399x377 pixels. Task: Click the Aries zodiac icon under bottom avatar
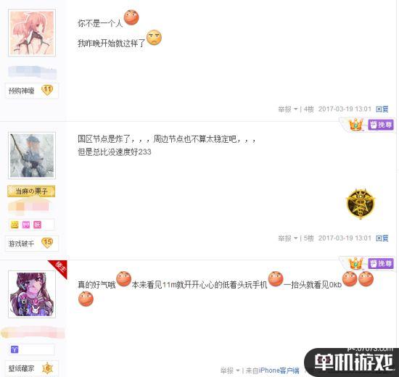point(15,349)
